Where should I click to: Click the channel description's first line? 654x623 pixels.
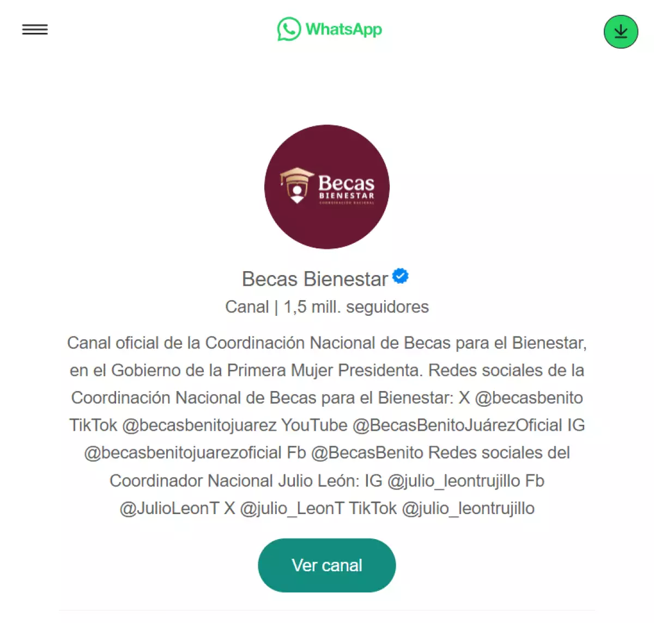[327, 343]
